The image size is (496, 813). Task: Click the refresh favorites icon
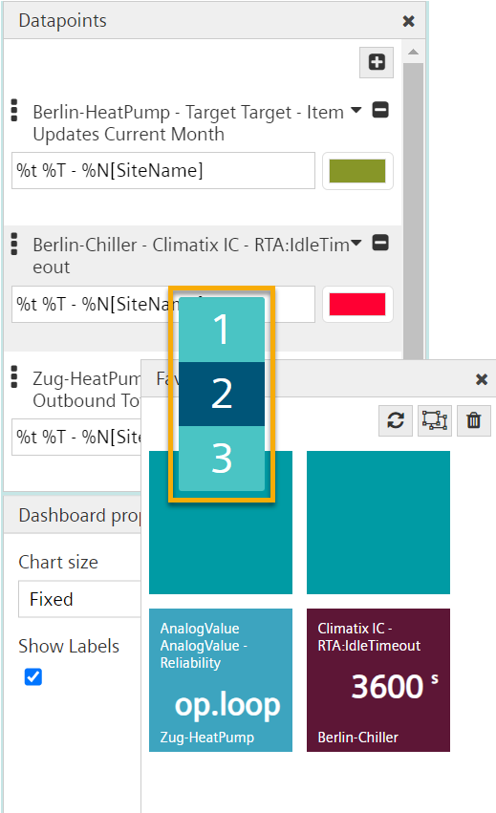point(396,420)
